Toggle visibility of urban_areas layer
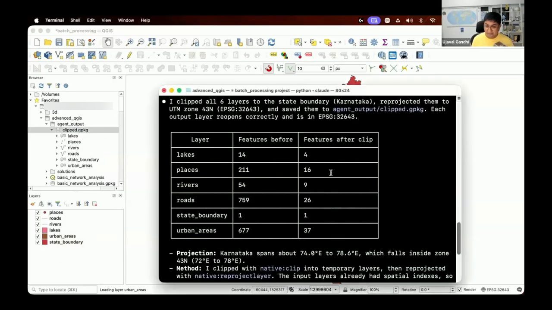 pos(38,236)
